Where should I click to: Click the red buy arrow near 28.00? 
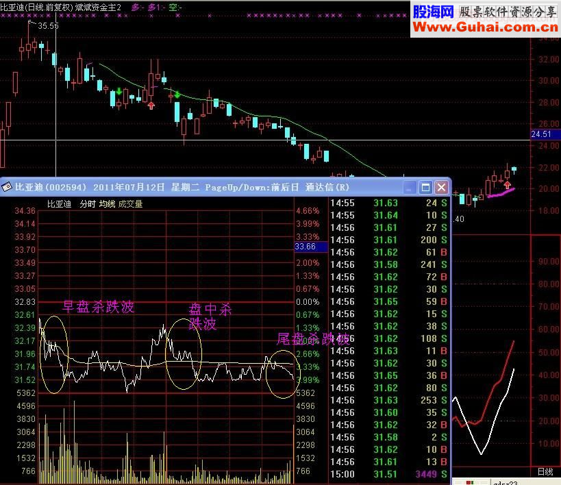[x=151, y=105]
